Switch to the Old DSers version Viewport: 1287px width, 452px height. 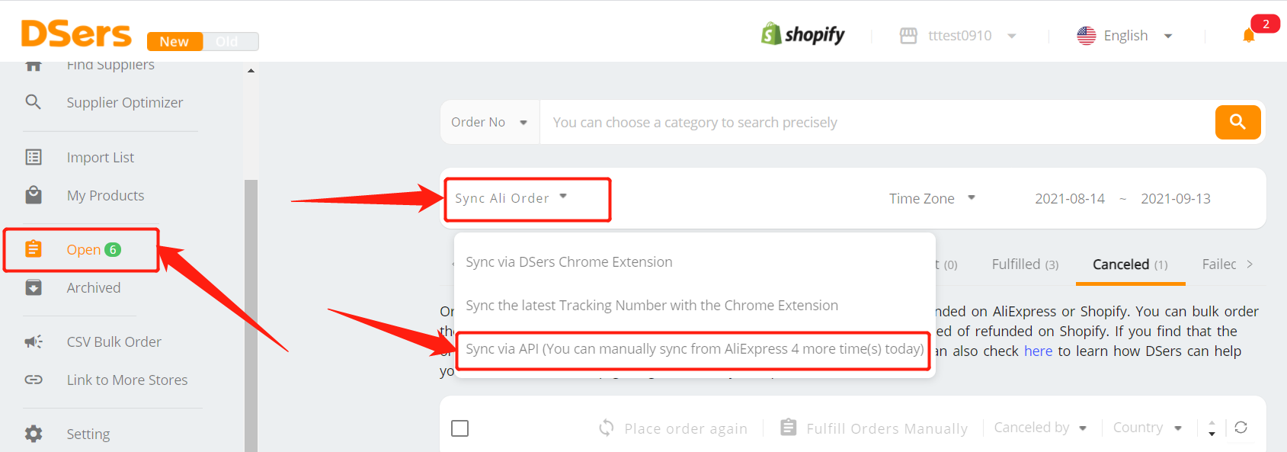click(227, 41)
